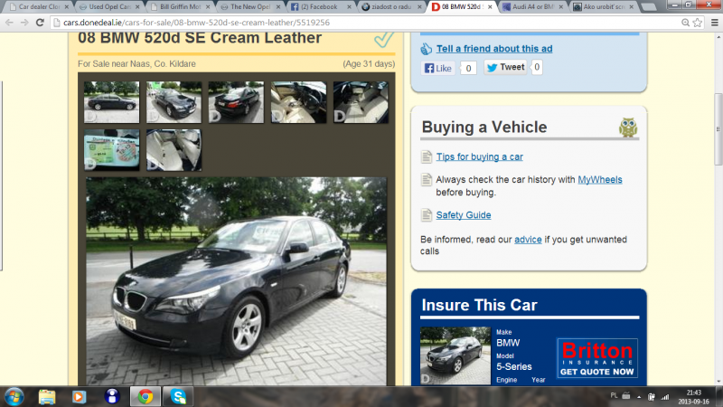Screen dimensions: 723x407
Task: Open the round blue user app taskbar icon
Action: (x=112, y=396)
